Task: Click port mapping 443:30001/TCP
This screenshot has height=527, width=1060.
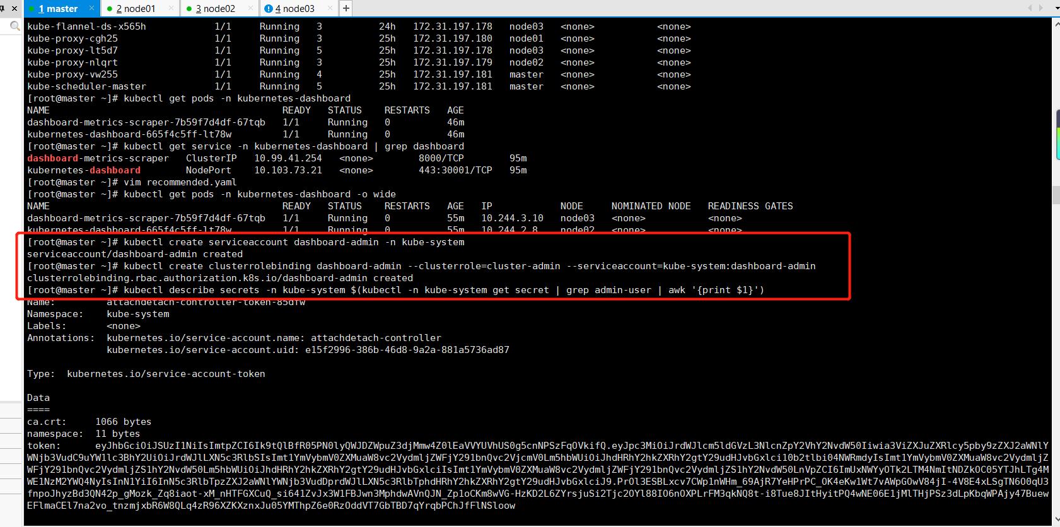Action: point(455,170)
